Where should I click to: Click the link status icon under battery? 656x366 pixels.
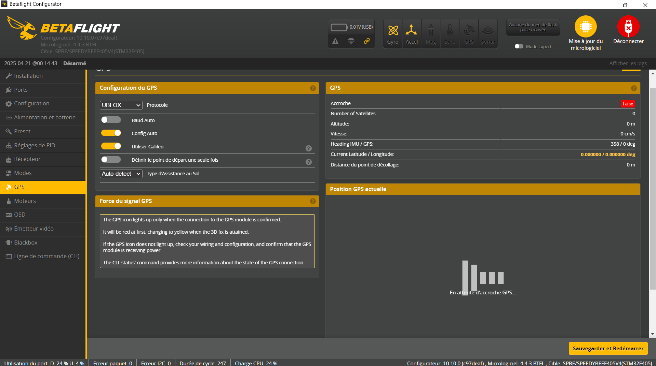(366, 41)
